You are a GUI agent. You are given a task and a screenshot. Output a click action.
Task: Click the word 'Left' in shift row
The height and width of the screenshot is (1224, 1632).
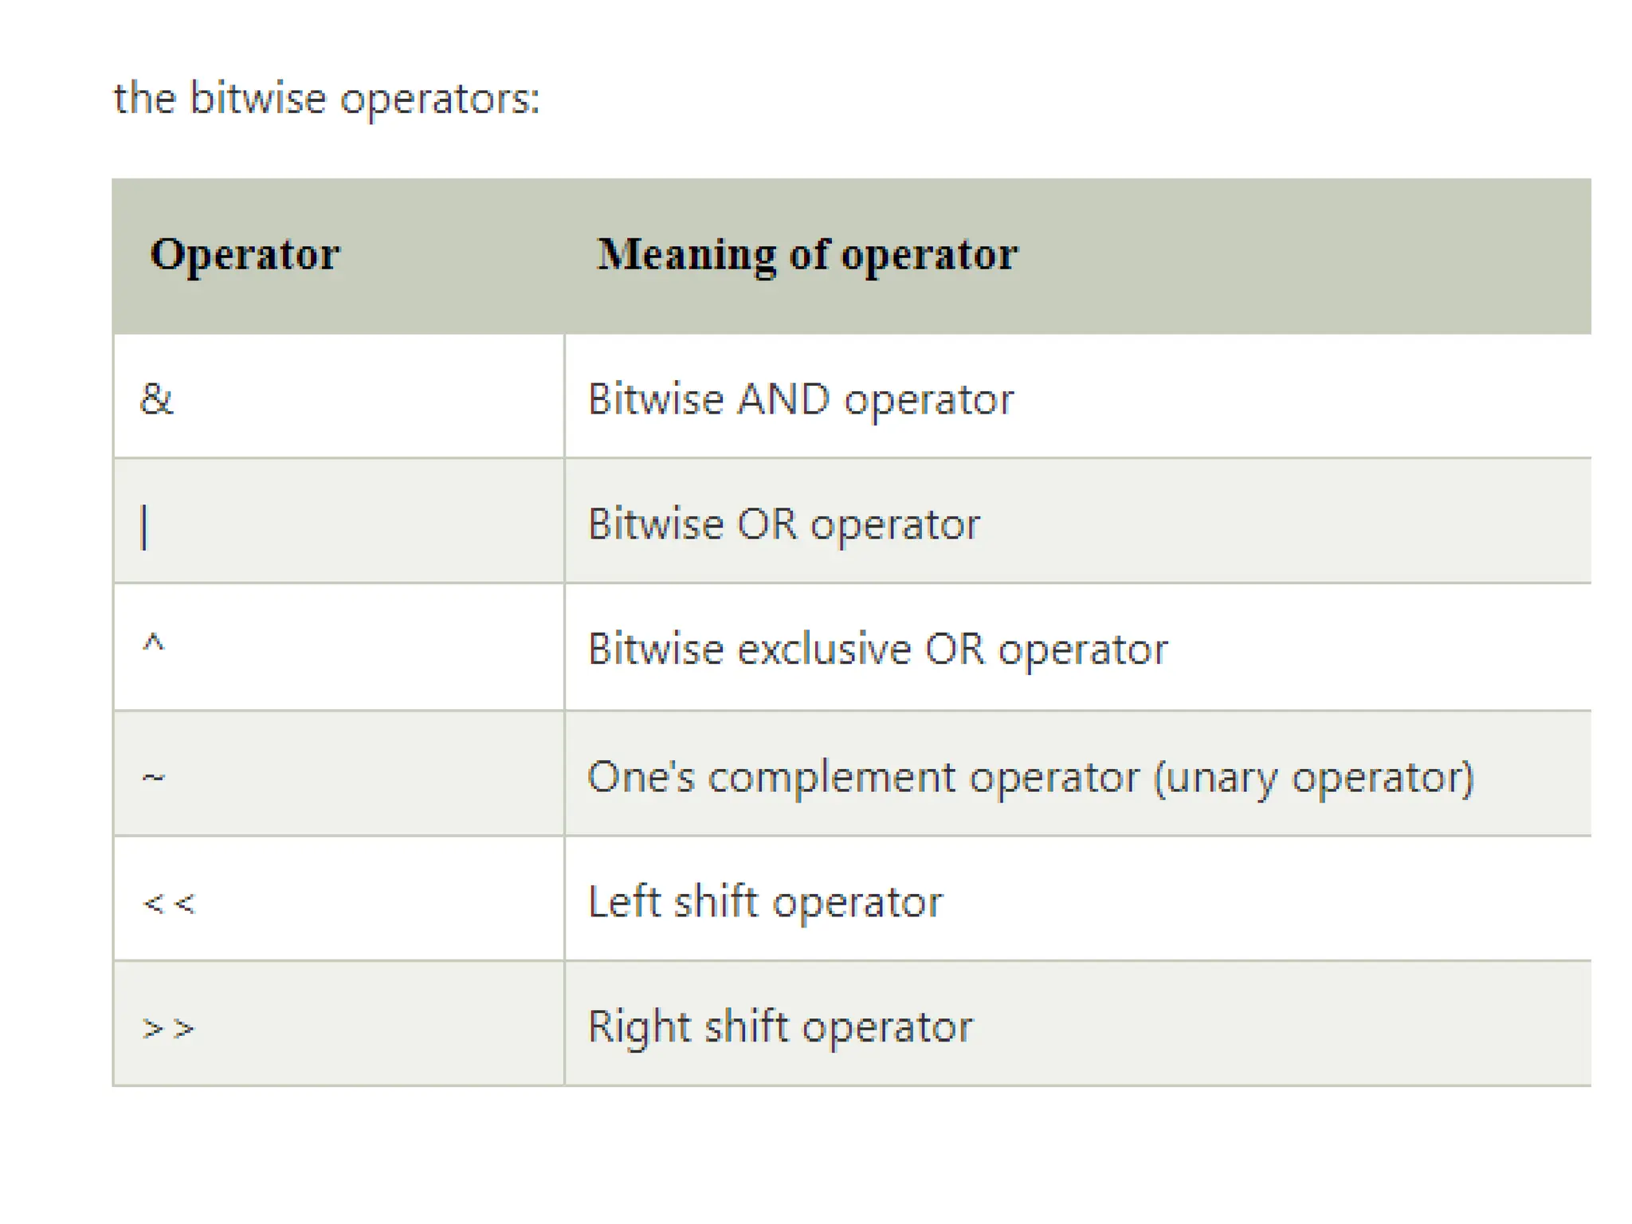tap(625, 901)
